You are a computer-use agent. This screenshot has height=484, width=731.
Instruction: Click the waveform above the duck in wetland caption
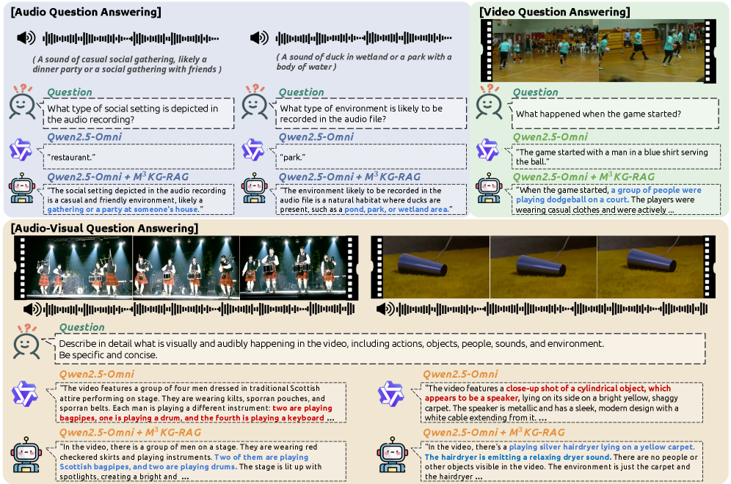point(363,38)
